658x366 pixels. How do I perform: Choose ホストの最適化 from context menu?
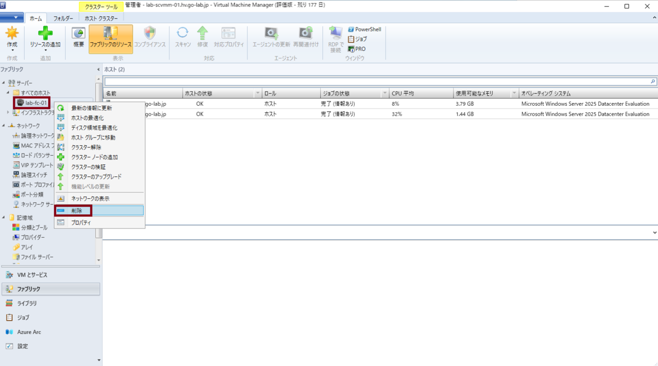click(x=99, y=118)
